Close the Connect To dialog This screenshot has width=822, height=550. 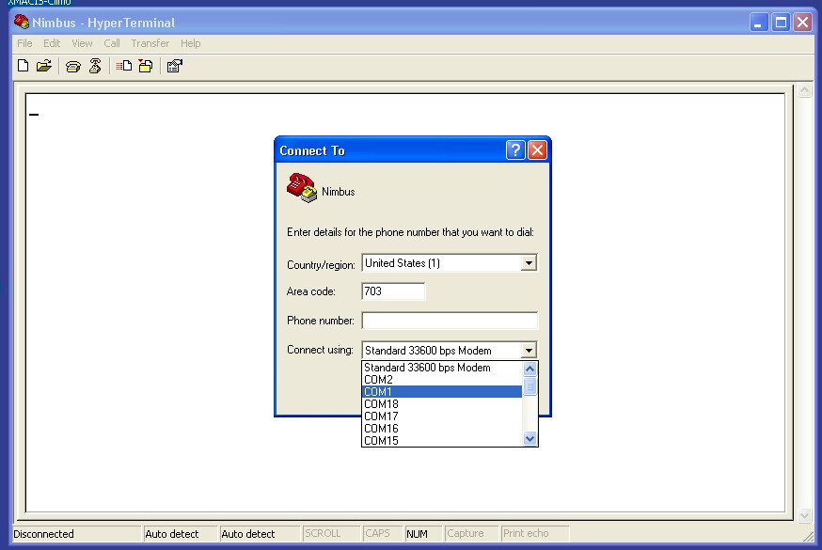click(537, 150)
